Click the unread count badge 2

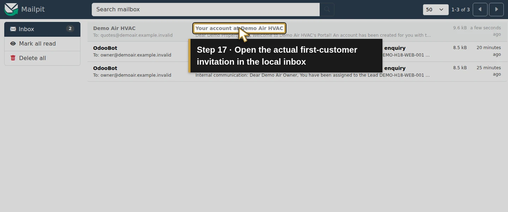[x=70, y=29]
